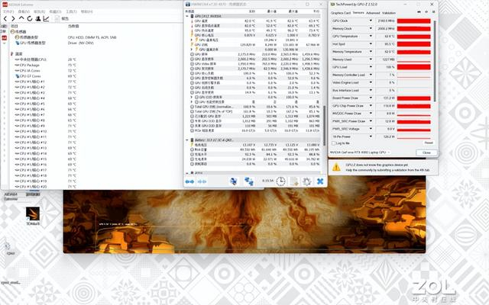This screenshot has width=489, height=305.
Task: Click the GPU Clock red graph bar
Action: tap(413, 21)
